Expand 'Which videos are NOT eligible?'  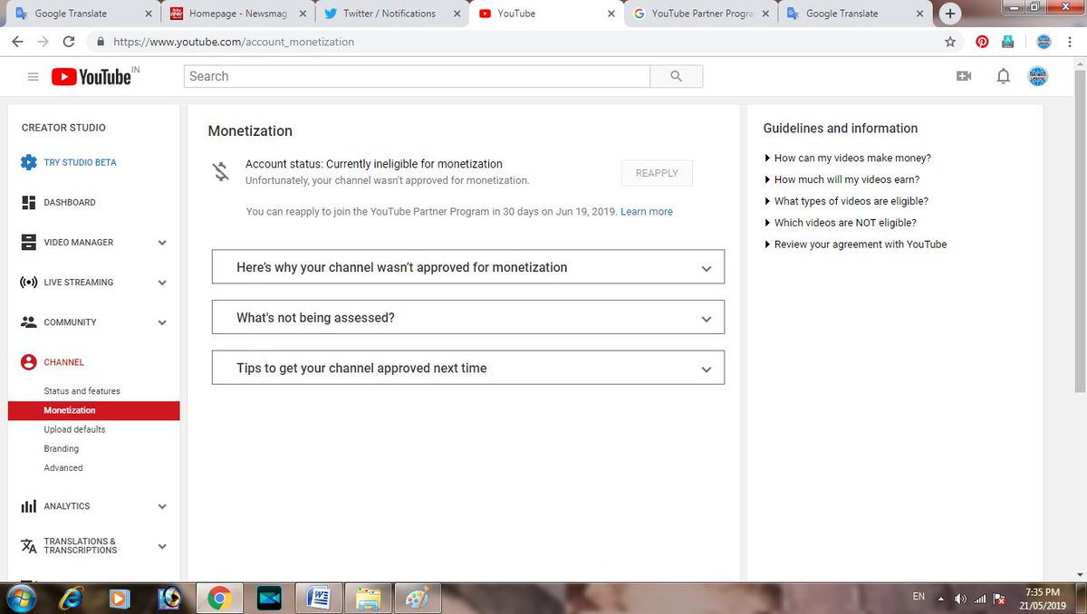[841, 223]
